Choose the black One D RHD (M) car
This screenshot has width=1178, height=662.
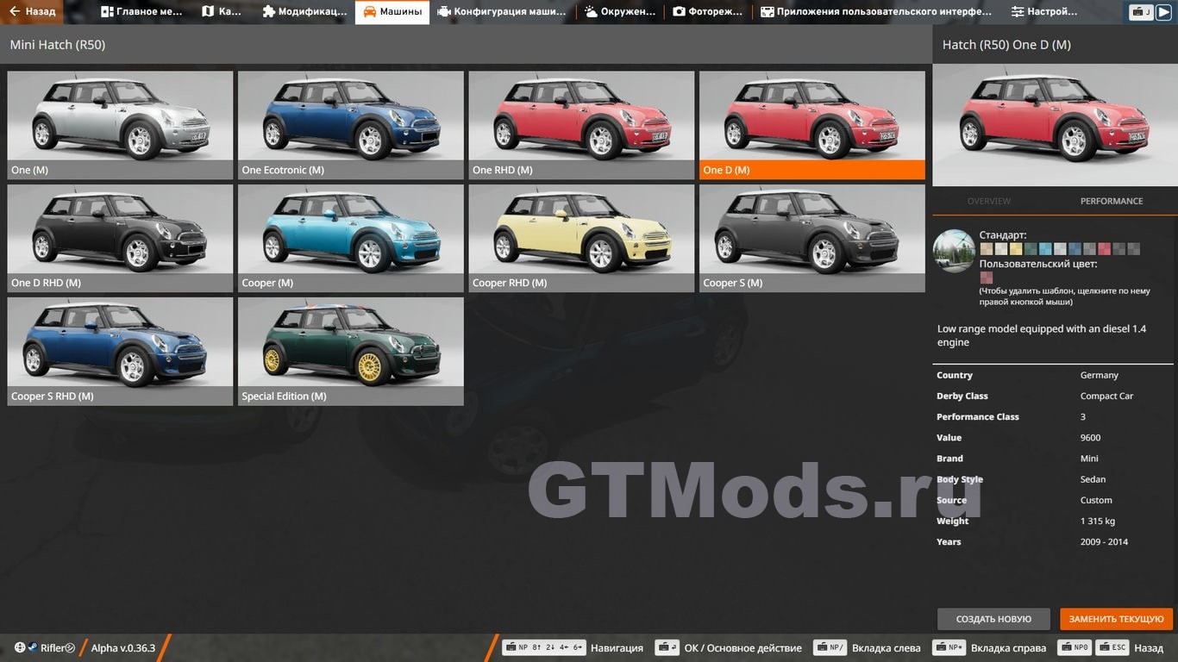(x=120, y=238)
